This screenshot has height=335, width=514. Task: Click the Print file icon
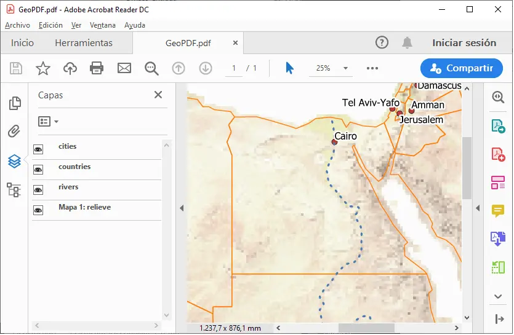click(97, 68)
